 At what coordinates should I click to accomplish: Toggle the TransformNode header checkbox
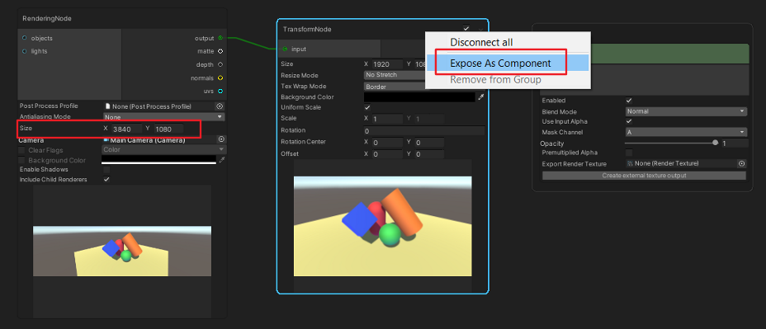coord(466,29)
